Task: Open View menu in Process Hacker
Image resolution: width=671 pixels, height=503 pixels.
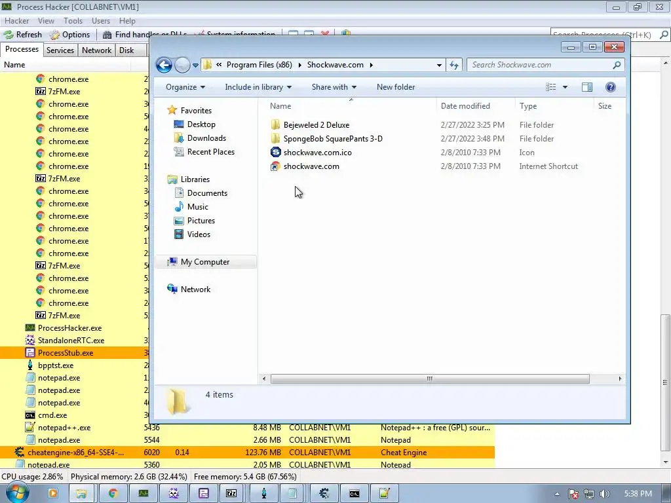Action: tap(46, 20)
